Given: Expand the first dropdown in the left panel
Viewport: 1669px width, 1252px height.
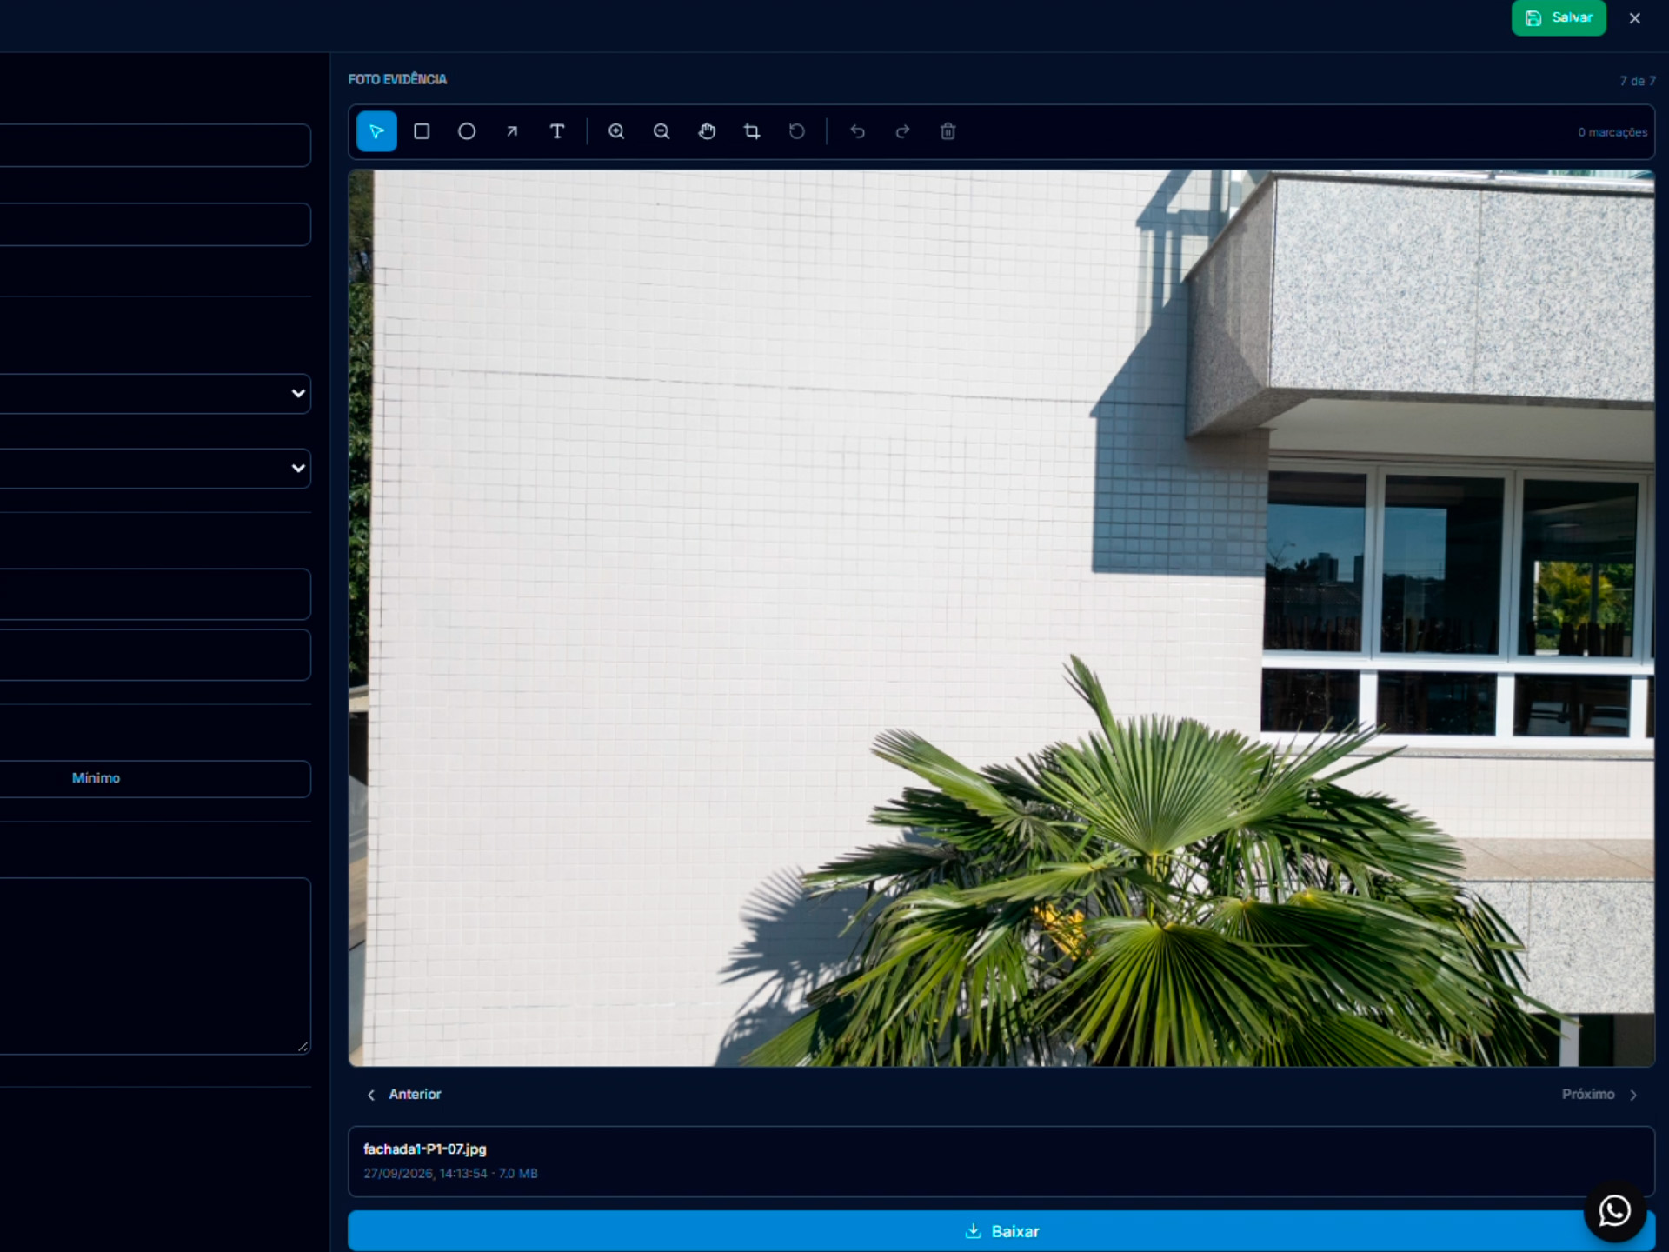Looking at the screenshot, I should coord(156,394).
